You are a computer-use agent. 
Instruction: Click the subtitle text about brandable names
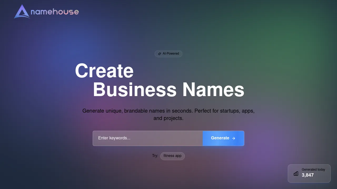point(168,114)
